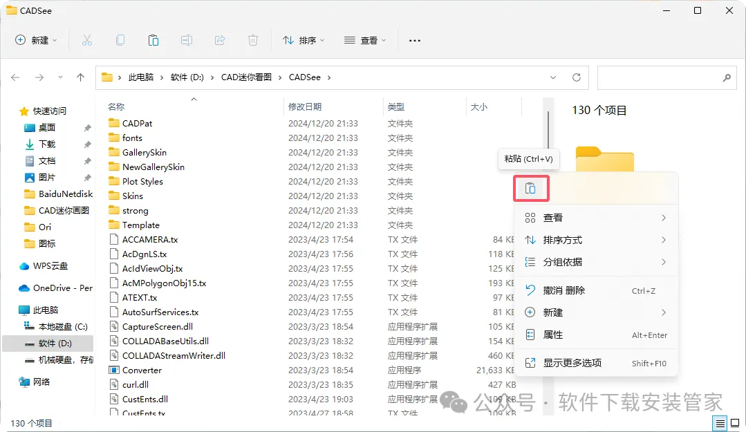Open 查看 submenu in context menu
This screenshot has height=432, width=746.
[x=596, y=218]
